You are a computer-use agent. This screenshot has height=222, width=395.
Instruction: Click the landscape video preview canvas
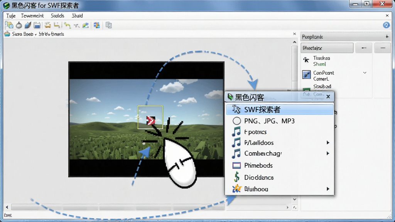coord(146,119)
